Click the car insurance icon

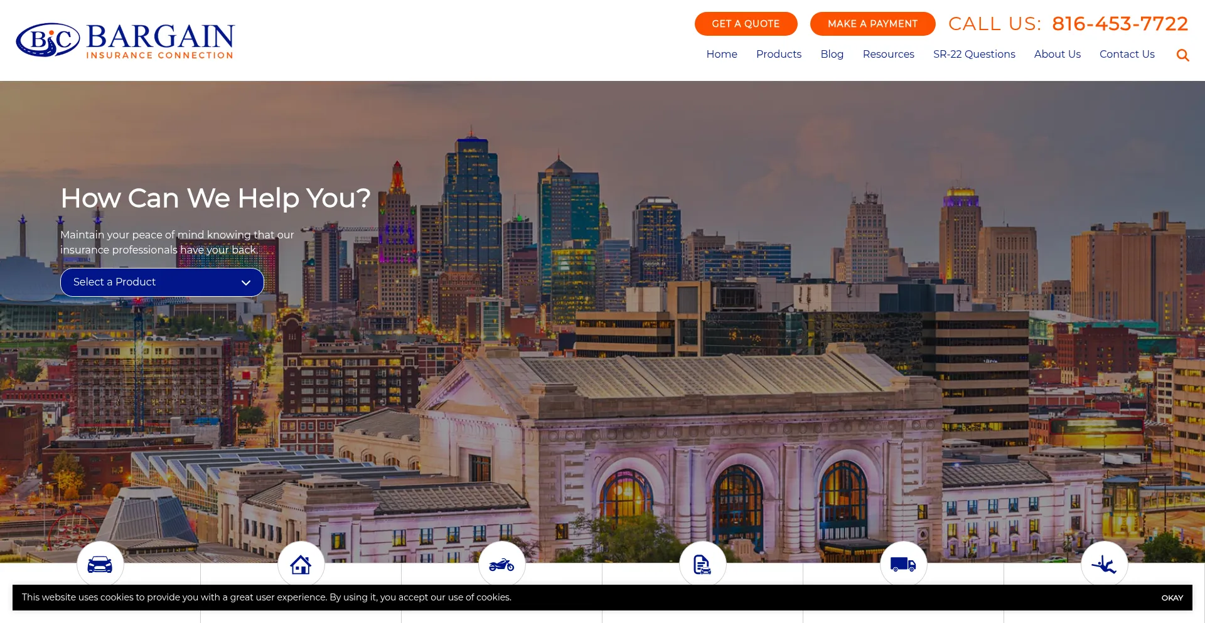click(x=100, y=565)
